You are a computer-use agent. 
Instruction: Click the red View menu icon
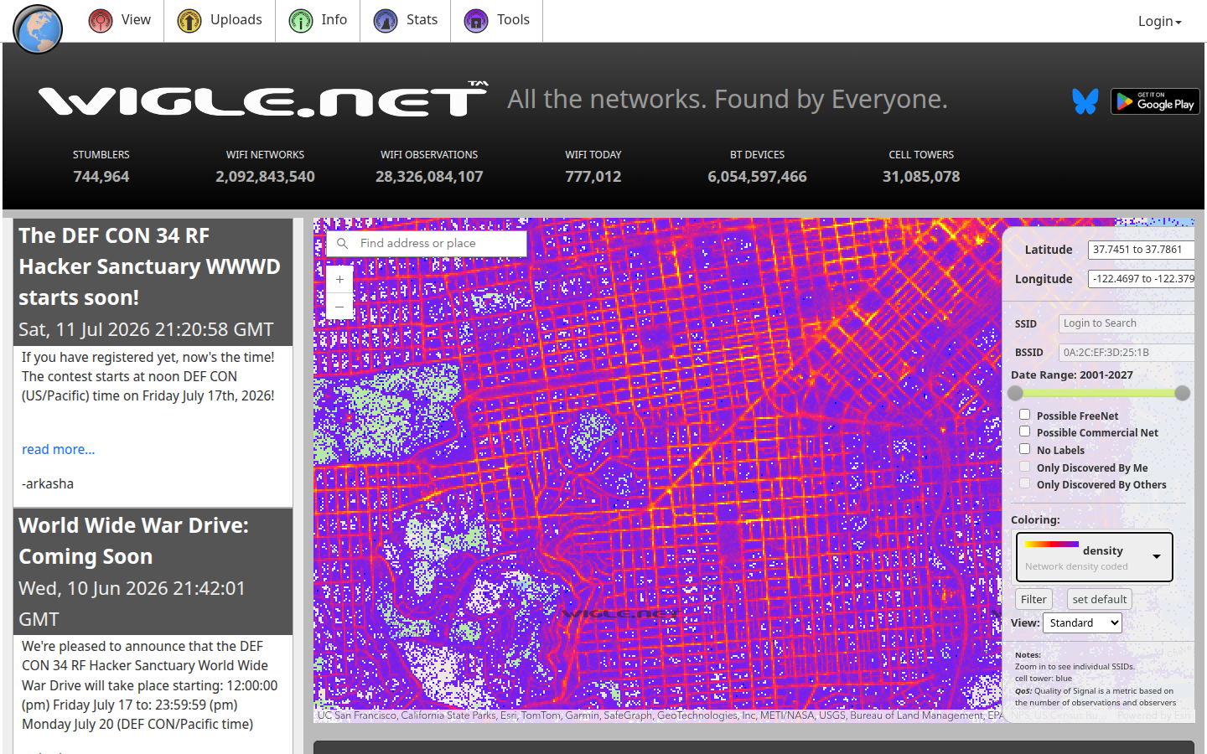(101, 20)
